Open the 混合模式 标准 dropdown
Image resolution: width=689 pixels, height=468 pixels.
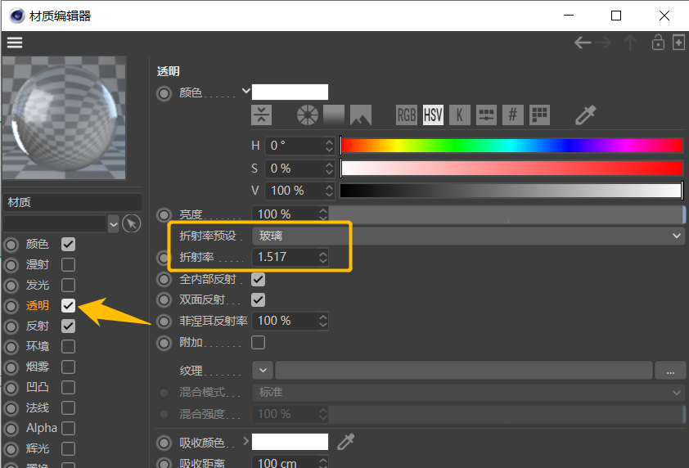coord(468,392)
